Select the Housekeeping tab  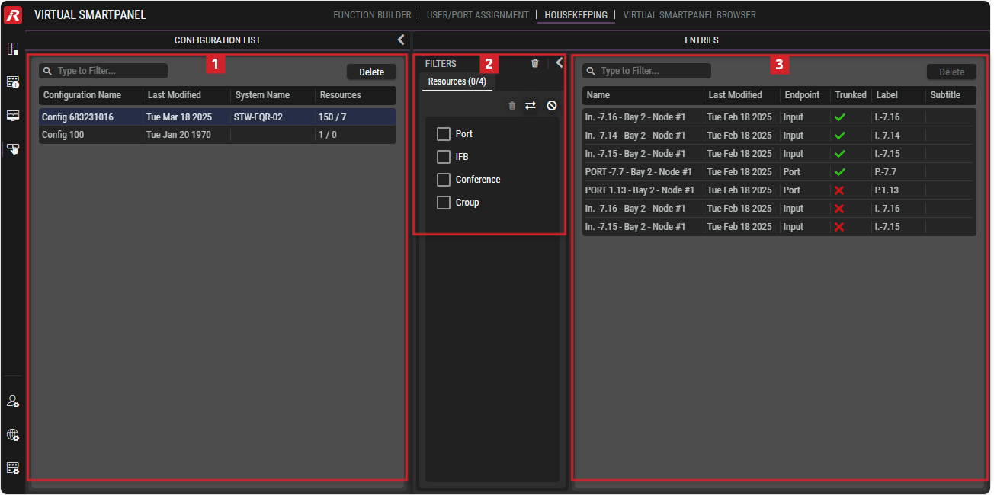[x=576, y=15]
